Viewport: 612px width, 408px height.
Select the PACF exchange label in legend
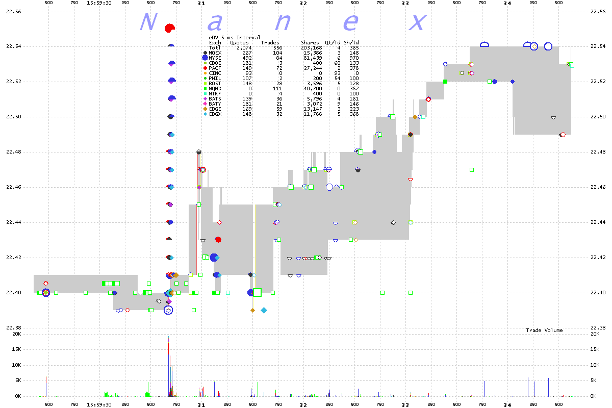coord(215,68)
